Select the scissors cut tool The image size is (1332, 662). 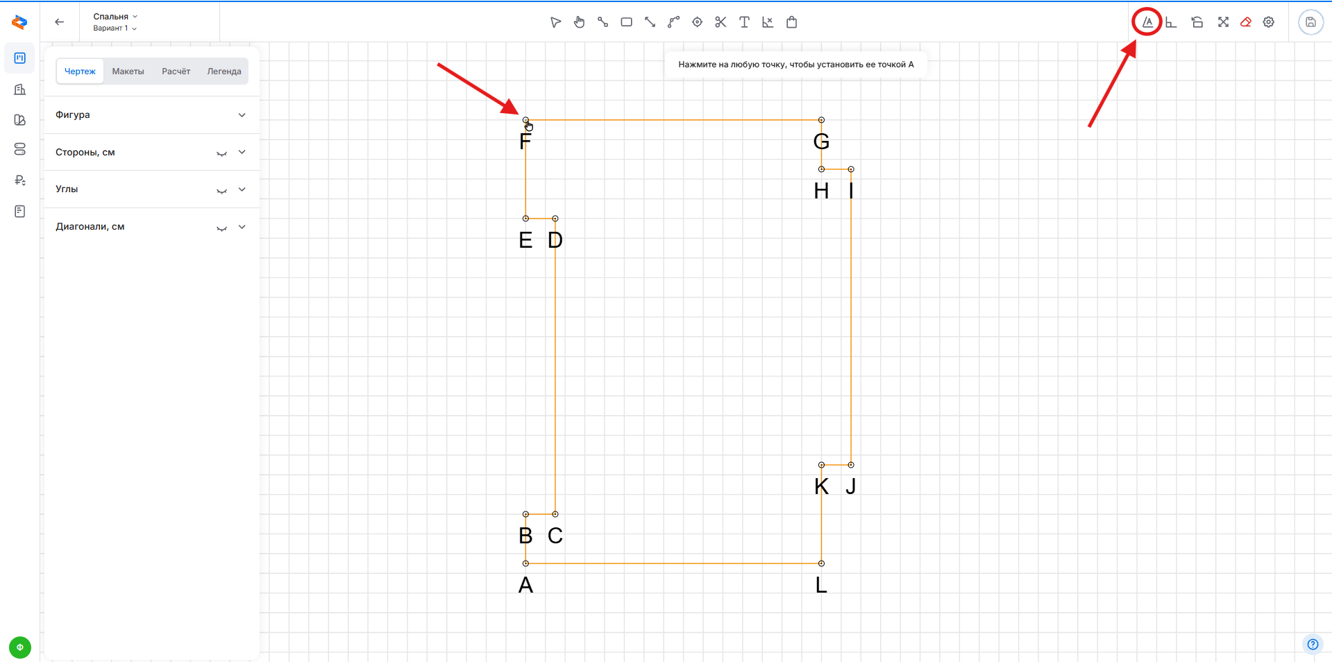(720, 22)
